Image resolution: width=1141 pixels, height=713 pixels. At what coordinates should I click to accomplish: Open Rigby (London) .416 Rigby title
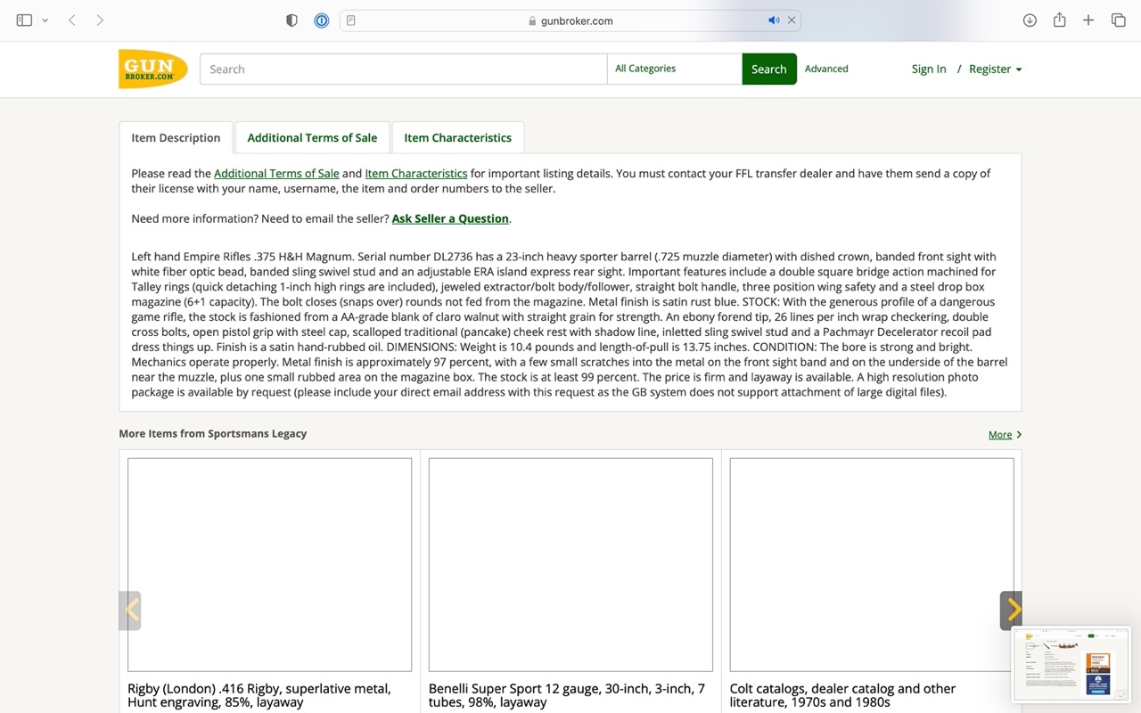(259, 695)
